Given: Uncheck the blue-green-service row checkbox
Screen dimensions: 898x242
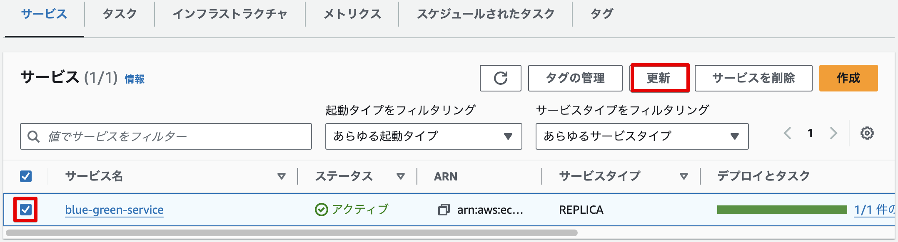Looking at the screenshot, I should 26,210.
